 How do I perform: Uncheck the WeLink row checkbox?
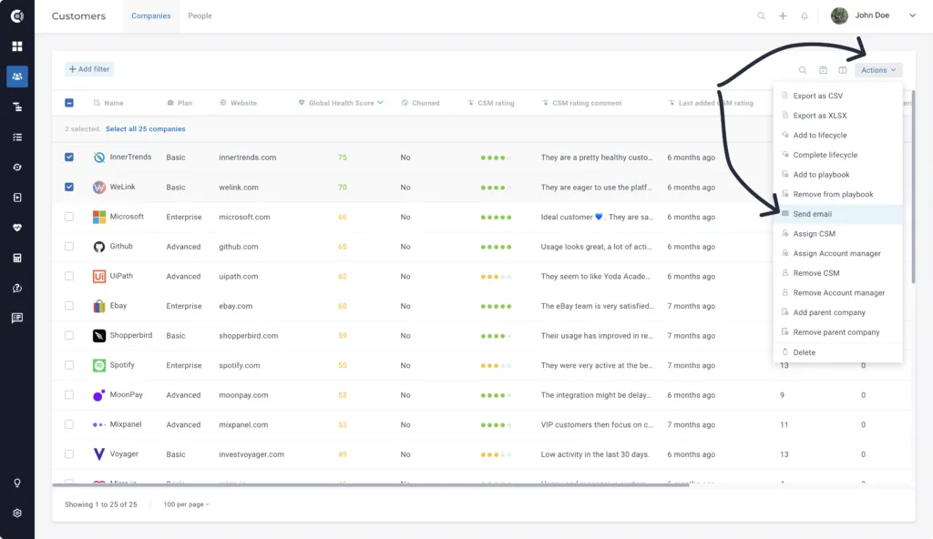tap(69, 187)
